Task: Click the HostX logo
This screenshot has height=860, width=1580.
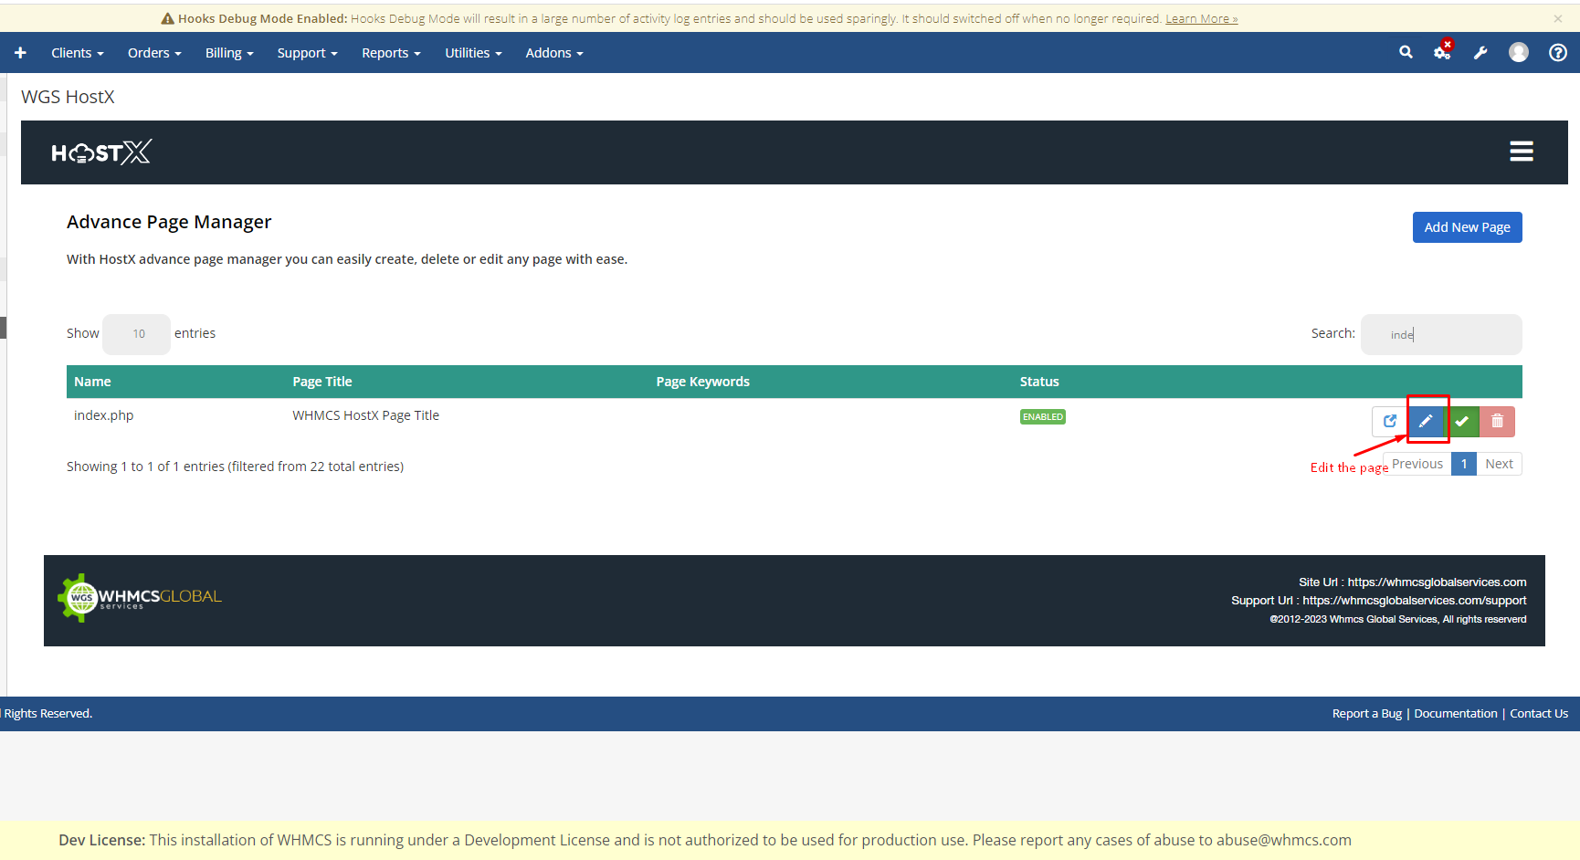Action: [x=101, y=152]
